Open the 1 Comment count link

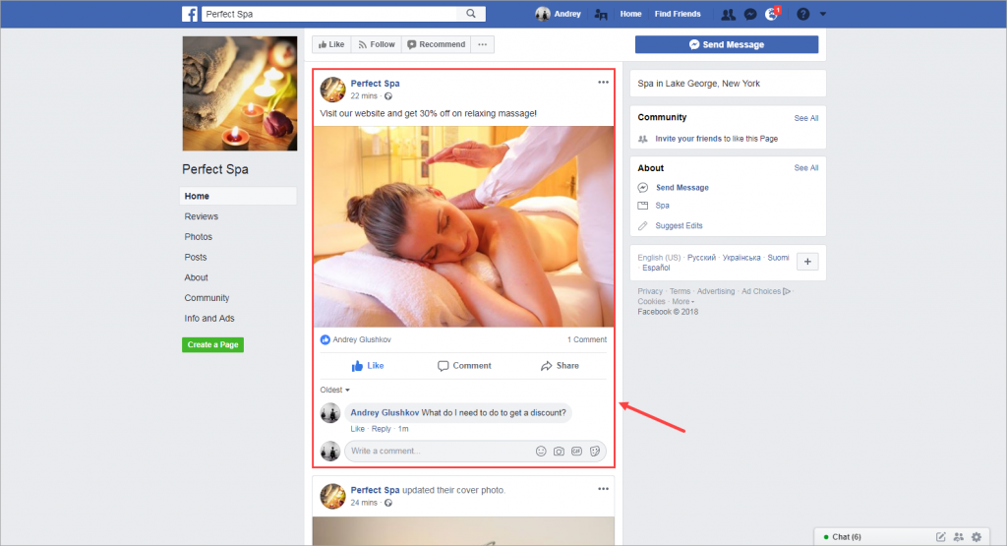coord(586,339)
